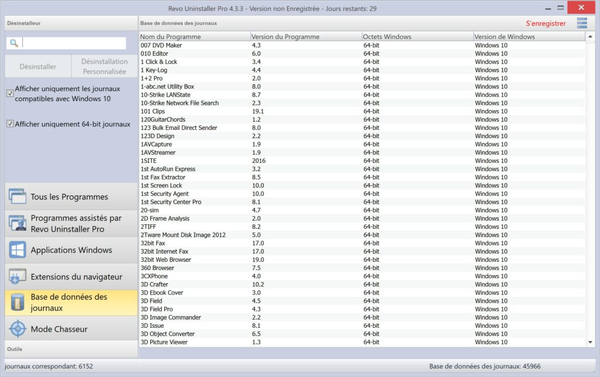600x377 pixels.
Task: Click the S'enregistrer link
Action: 546,23
